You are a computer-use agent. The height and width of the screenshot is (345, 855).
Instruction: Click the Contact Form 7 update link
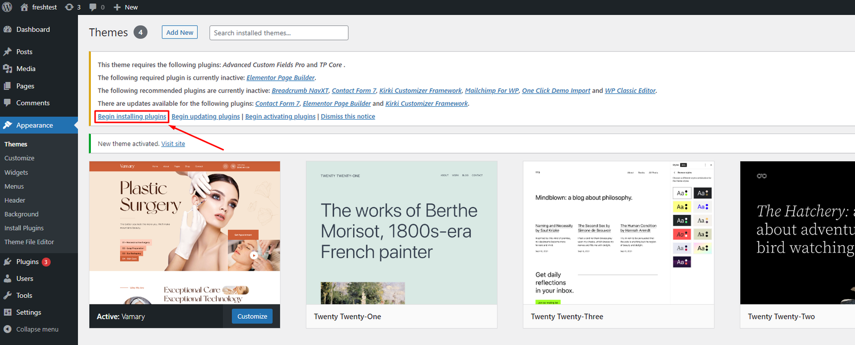(x=277, y=104)
